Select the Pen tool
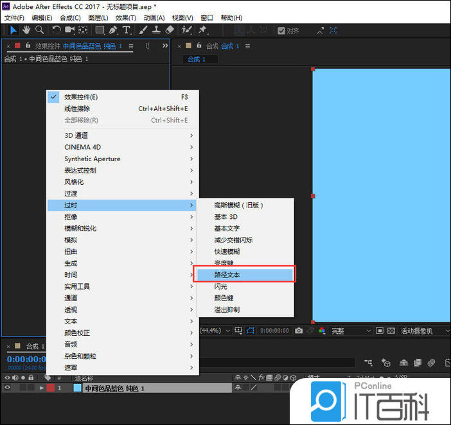 113,30
